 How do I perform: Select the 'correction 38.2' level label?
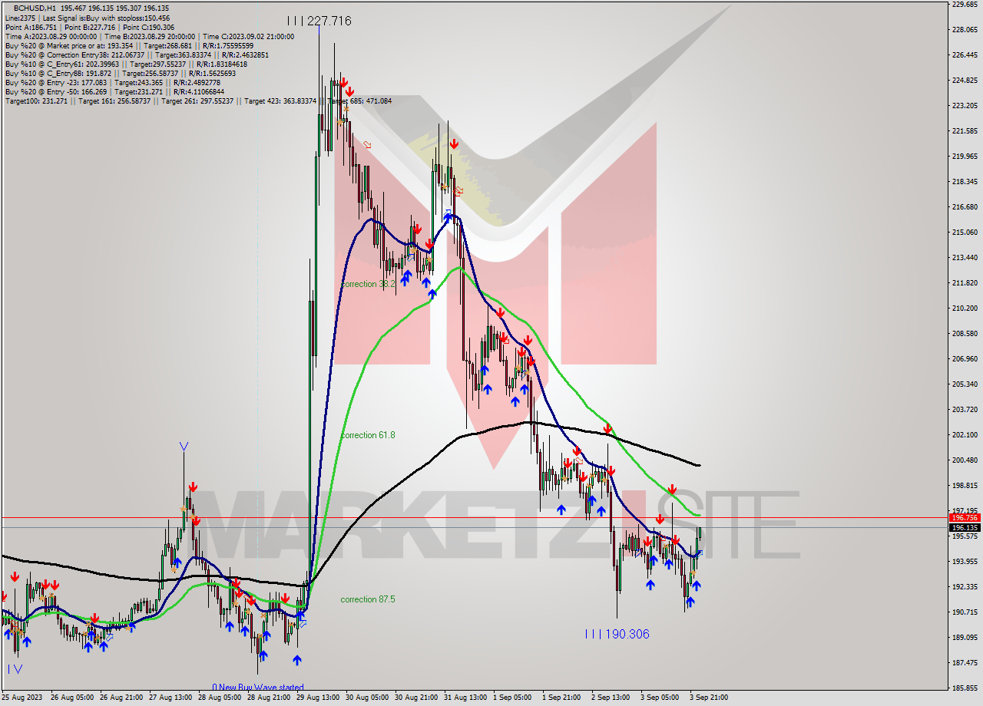[x=369, y=284]
